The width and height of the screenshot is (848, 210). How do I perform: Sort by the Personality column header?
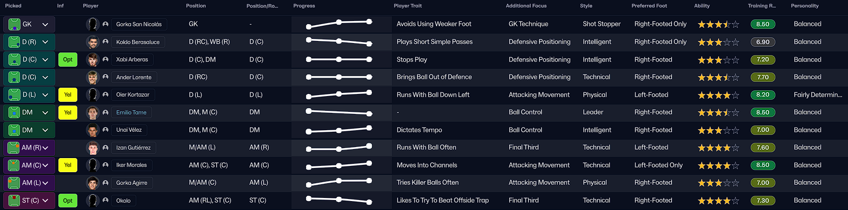click(804, 6)
